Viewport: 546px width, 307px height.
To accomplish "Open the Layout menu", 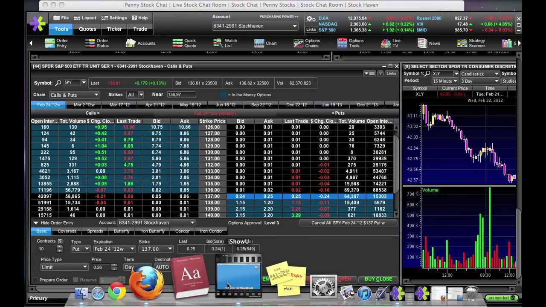I will pos(85,18).
